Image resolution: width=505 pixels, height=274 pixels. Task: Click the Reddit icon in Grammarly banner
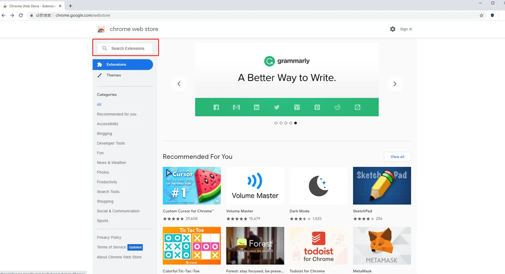[337, 107]
